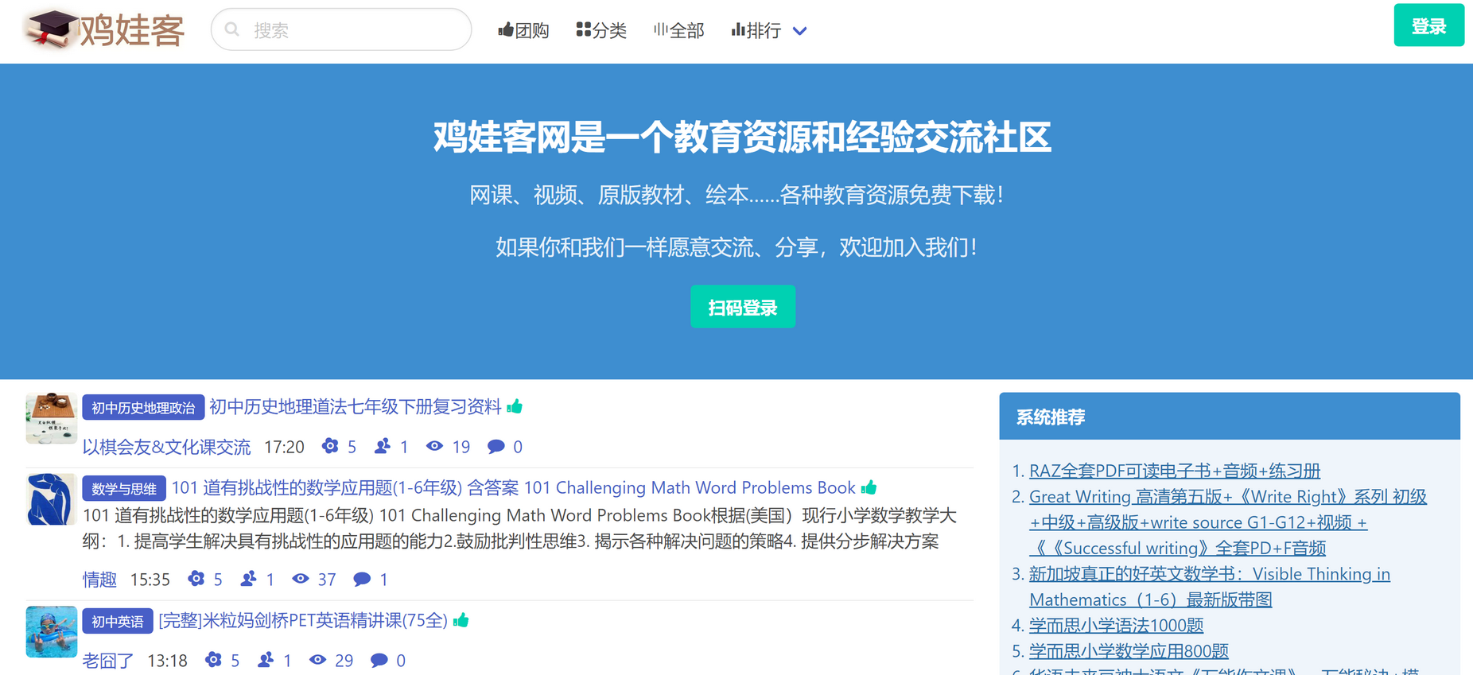The width and height of the screenshot is (1473, 675).
Task: Click the comment bubble icon in first post
Action: tap(496, 447)
